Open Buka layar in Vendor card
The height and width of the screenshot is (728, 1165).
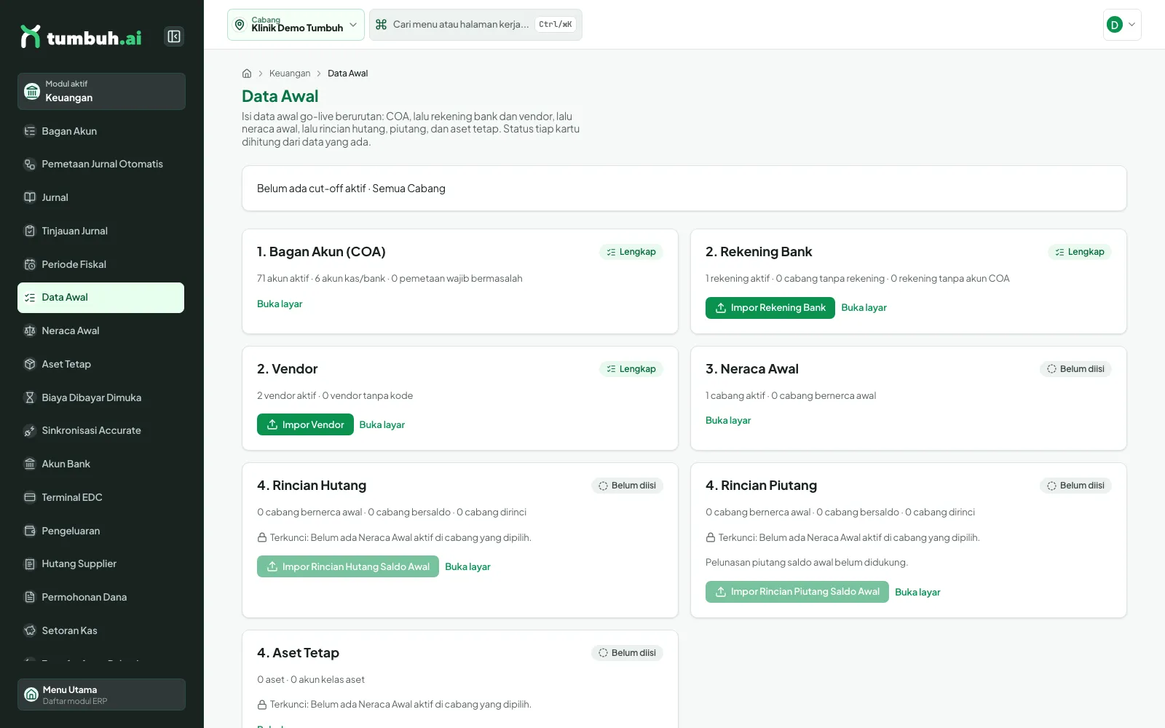382,425
